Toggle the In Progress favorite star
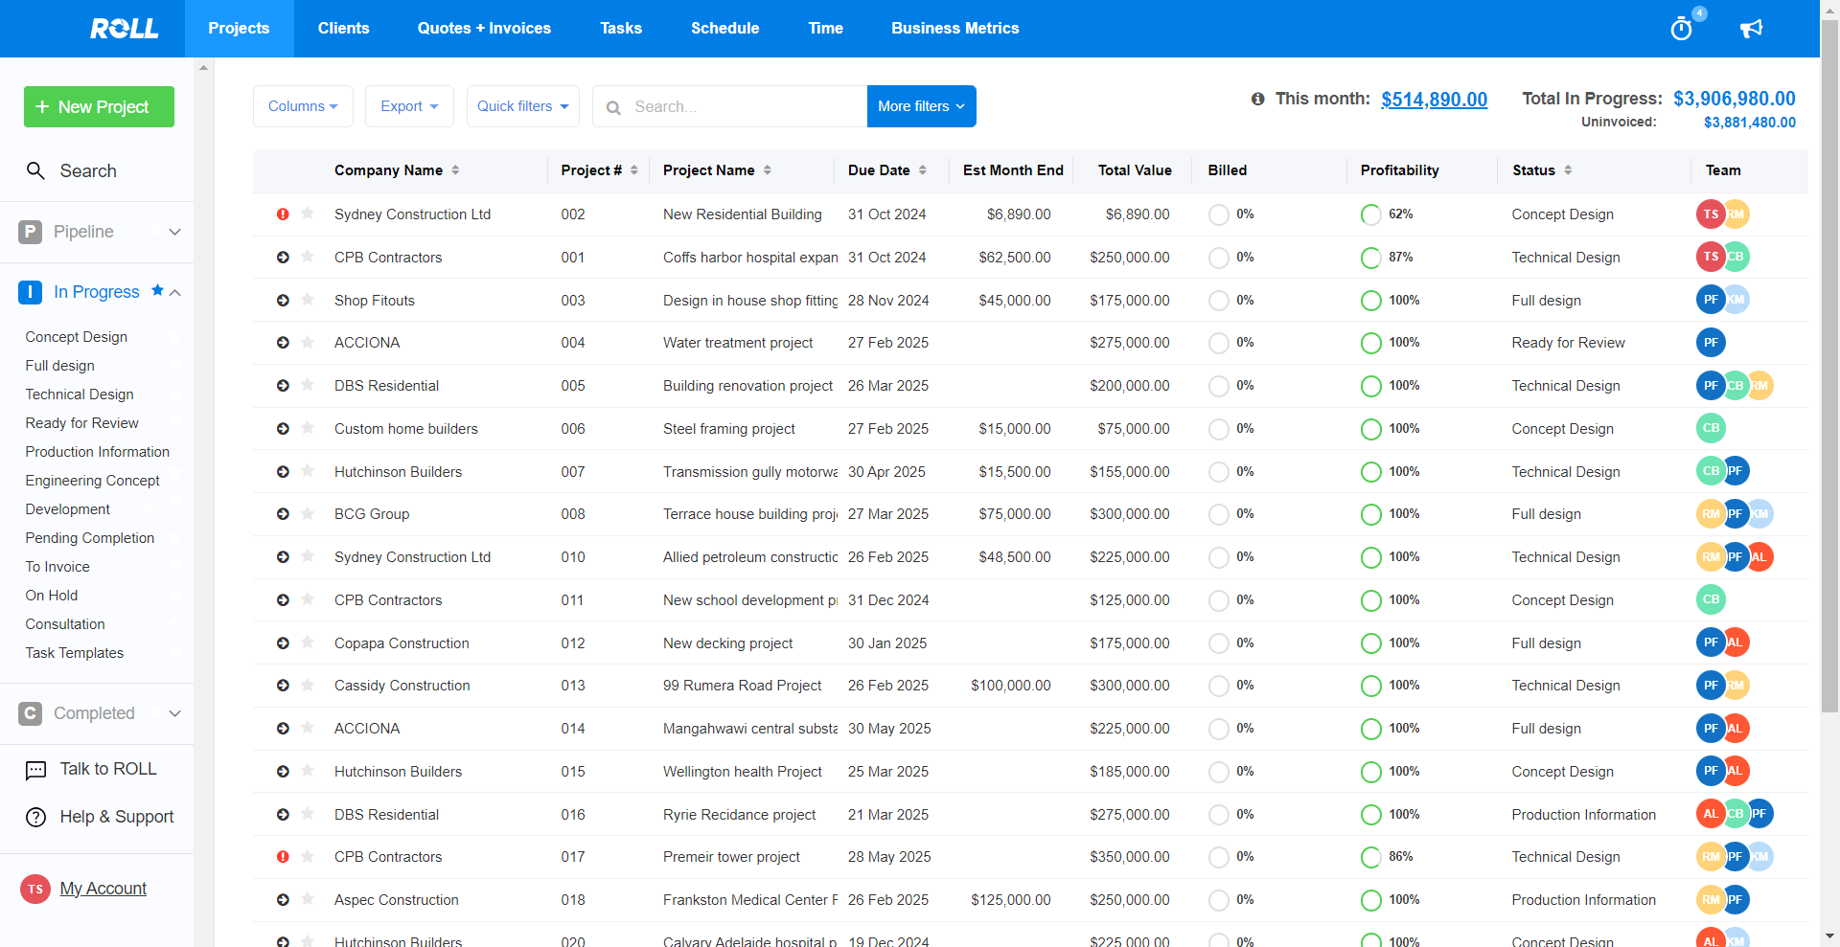1840x947 pixels. pos(157,291)
